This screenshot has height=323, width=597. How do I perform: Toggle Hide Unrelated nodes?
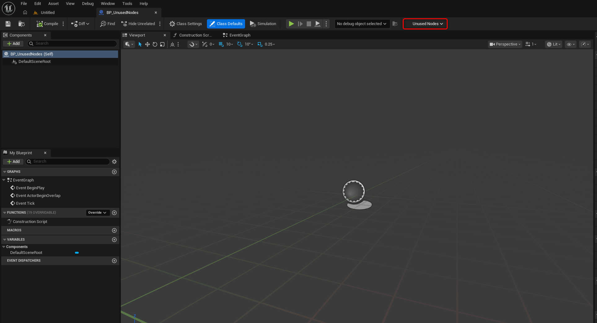pyautogui.click(x=138, y=24)
